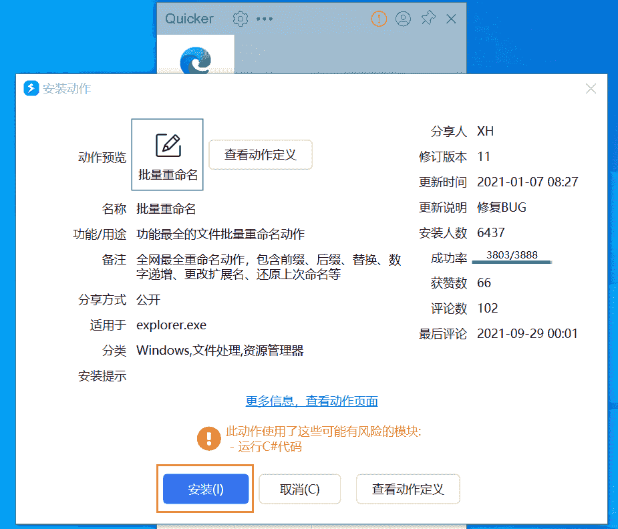Click install count 6437
The height and width of the screenshot is (529, 618).
pyautogui.click(x=490, y=232)
